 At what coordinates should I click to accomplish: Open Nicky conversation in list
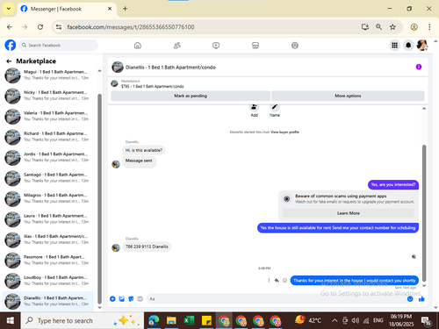pos(48,96)
